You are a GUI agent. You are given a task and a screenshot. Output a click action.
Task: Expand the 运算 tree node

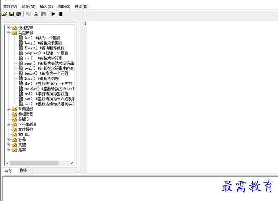8,150
